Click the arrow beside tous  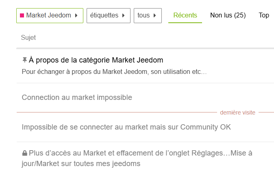(x=154, y=16)
